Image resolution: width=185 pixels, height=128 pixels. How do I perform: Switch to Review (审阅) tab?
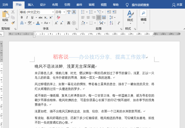(x=91, y=5)
